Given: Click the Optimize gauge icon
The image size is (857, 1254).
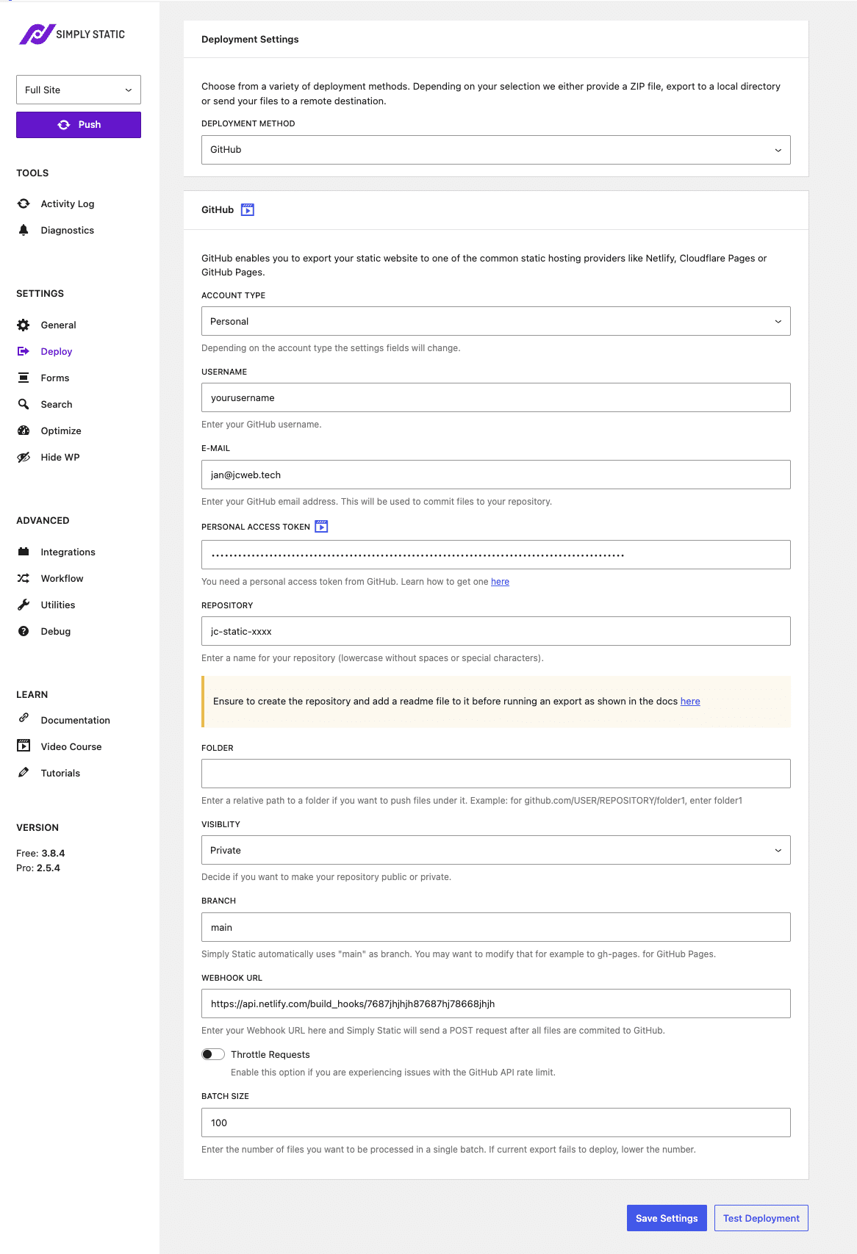Looking at the screenshot, I should coord(24,430).
